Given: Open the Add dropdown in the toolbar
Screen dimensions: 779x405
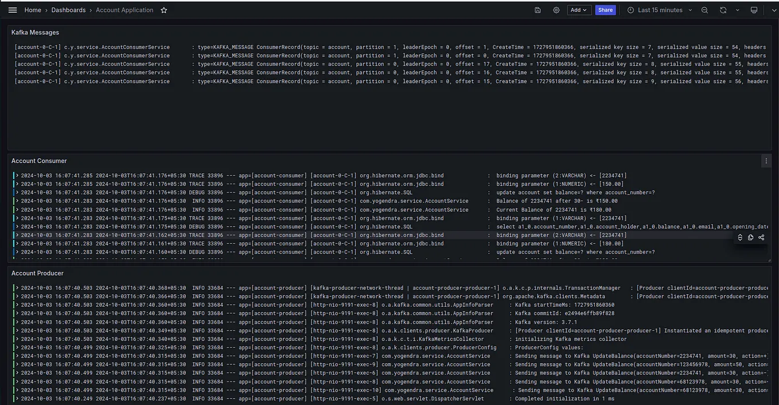Looking at the screenshot, I should click(x=578, y=10).
